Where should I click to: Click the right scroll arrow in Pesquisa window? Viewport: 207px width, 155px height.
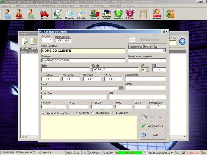[185, 137]
